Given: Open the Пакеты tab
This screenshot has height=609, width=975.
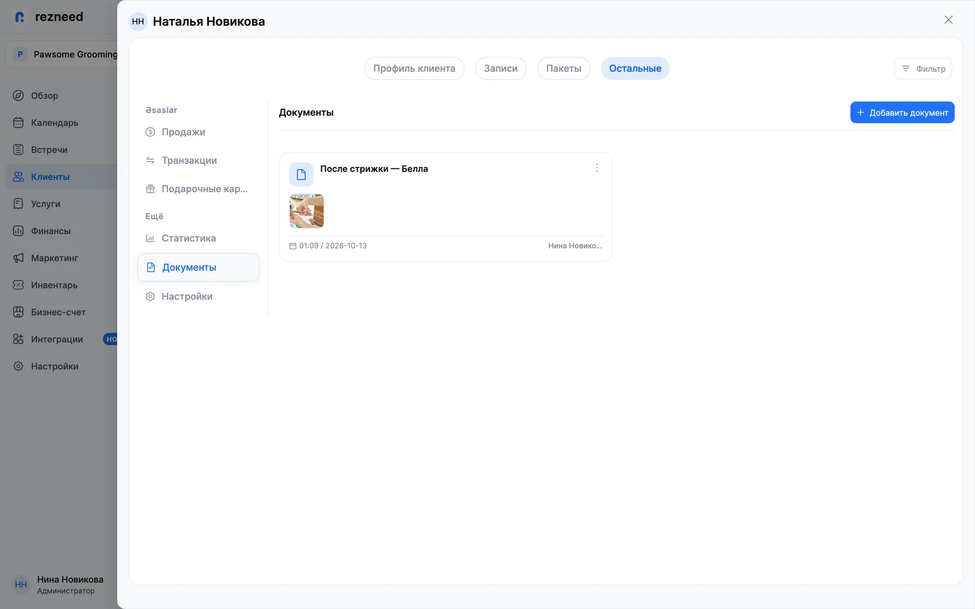Looking at the screenshot, I should point(564,69).
